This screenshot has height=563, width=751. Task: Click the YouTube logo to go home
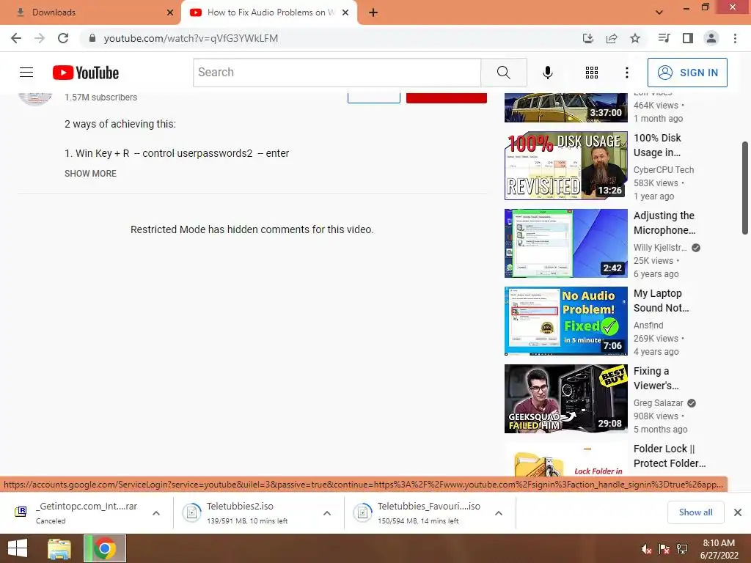click(x=86, y=73)
